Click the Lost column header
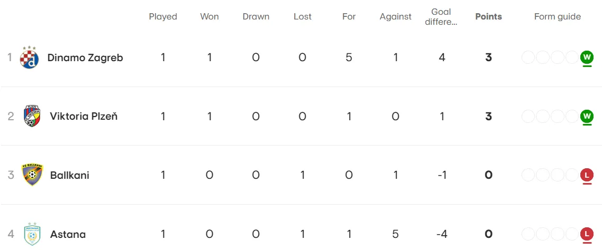 tap(303, 16)
